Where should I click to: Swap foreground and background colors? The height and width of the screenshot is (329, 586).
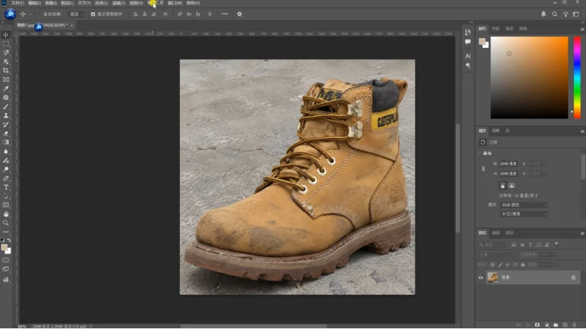9,240
